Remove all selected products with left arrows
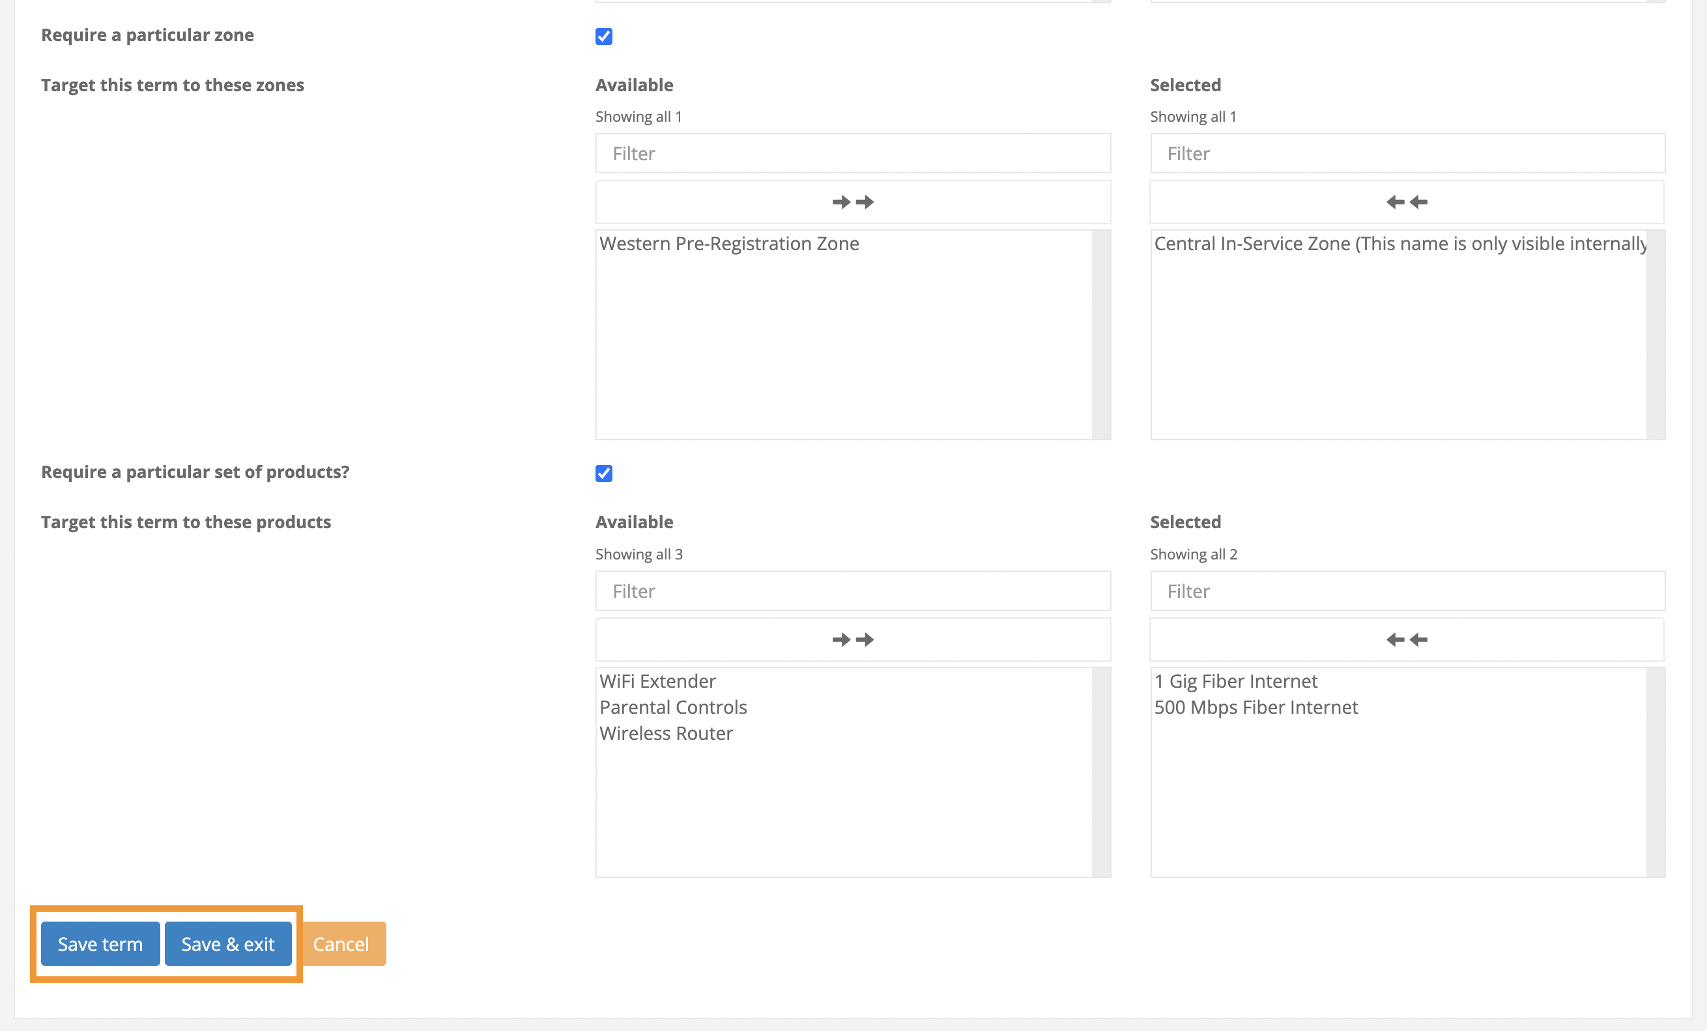This screenshot has width=1707, height=1031. (x=1407, y=639)
